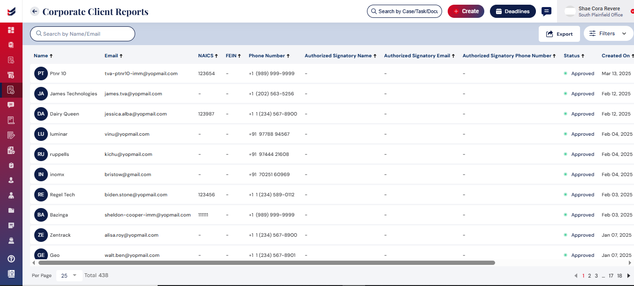The image size is (634, 286).
Task: Go to page 2 in pagination
Action: point(589,276)
